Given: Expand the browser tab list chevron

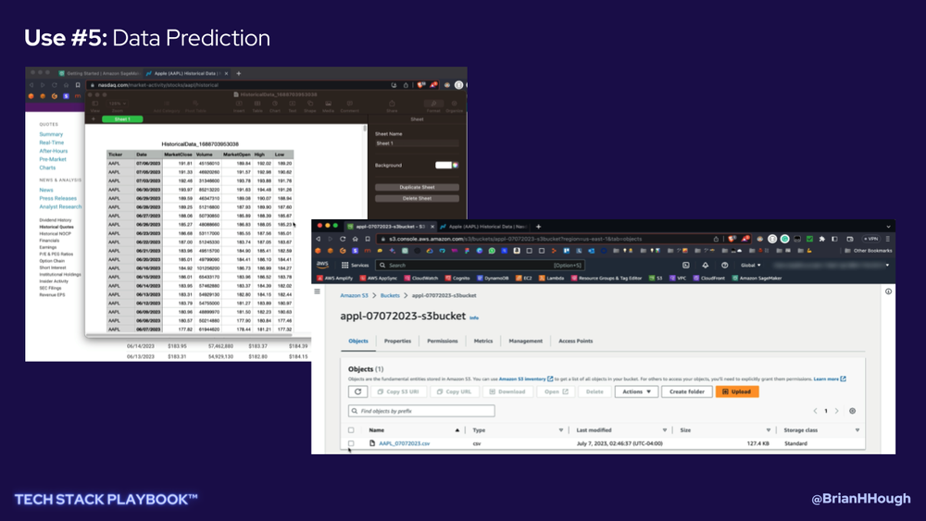Looking at the screenshot, I should pos(888,227).
